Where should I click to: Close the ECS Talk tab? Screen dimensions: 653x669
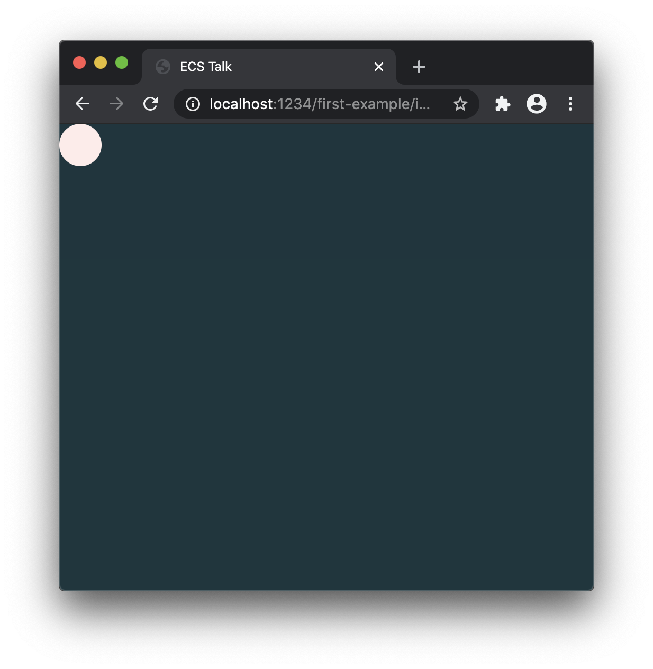(379, 67)
